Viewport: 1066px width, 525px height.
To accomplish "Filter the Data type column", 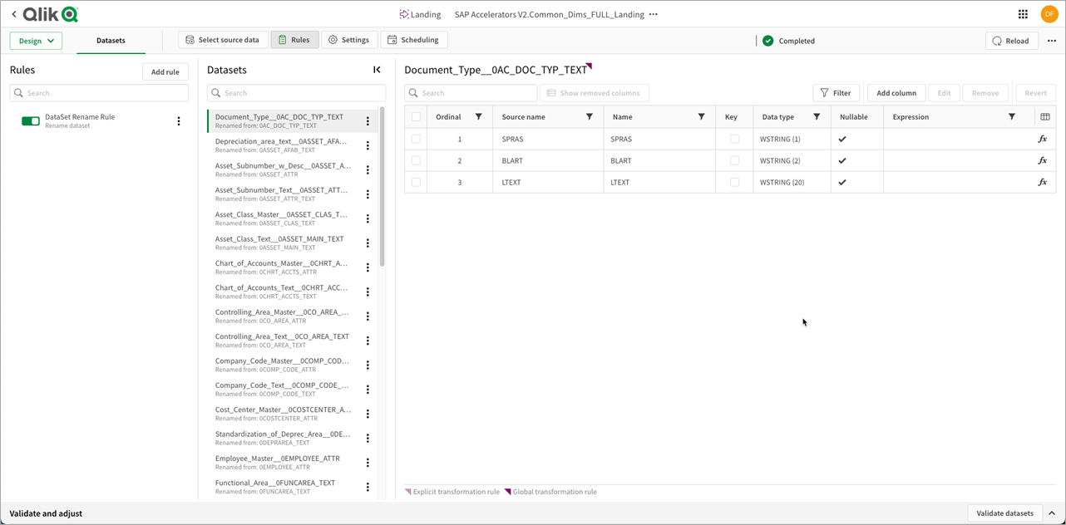I will point(817,117).
